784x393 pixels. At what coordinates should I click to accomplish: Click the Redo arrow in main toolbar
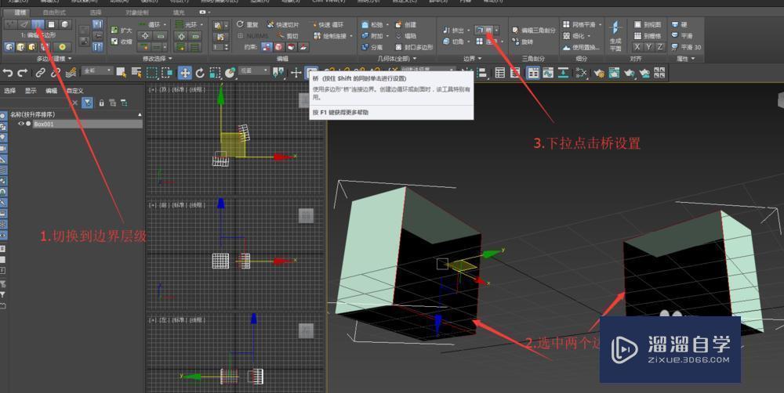pos(23,73)
